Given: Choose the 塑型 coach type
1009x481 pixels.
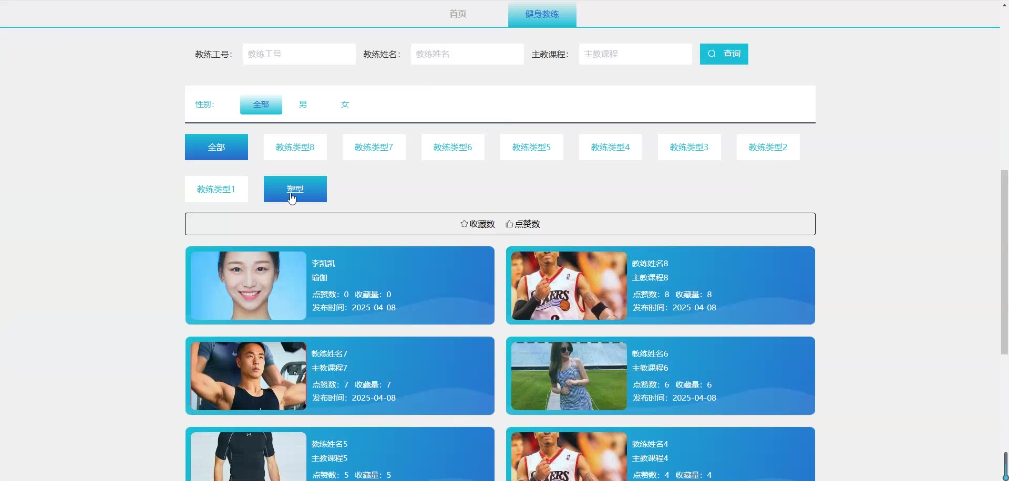Looking at the screenshot, I should tap(295, 189).
